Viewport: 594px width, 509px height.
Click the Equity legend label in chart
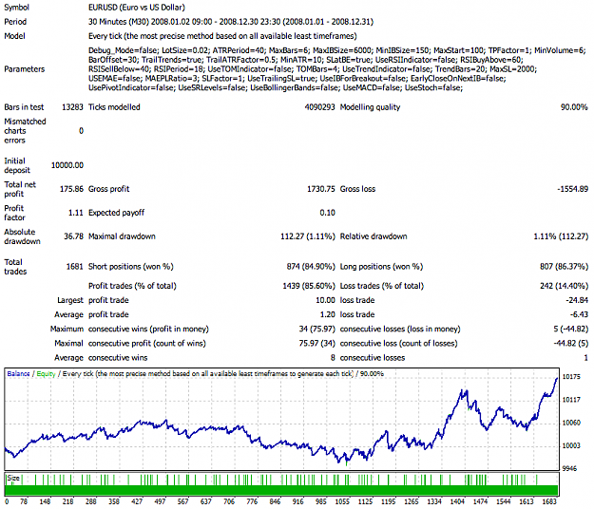tap(46, 373)
